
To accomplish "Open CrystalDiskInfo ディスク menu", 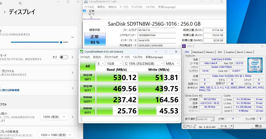I will [x=136, y=7].
